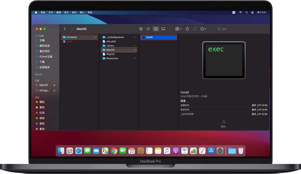This screenshot has height=174, width=301.
Task: Open 应用程序 in the sidebar
Action: click(44, 67)
